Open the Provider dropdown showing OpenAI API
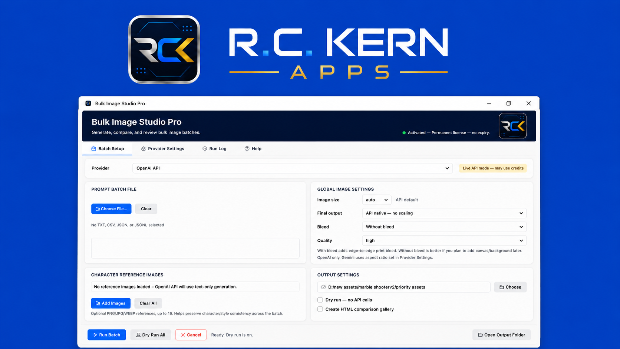 [293, 168]
